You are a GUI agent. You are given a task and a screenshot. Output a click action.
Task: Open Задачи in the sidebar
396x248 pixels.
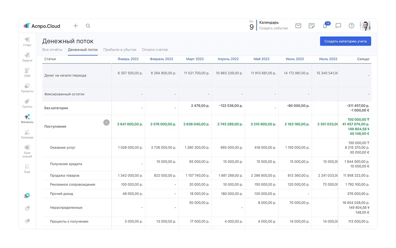(27, 57)
